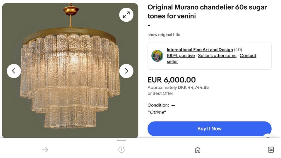Advance to the next product photo
Screen dimensions: 281x158
pos(126,71)
